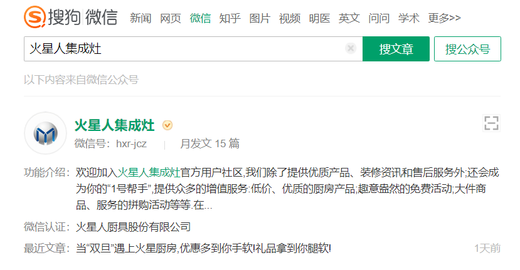520x270 pixels.
Task: Go to the 图片 tab
Action: 260,18
